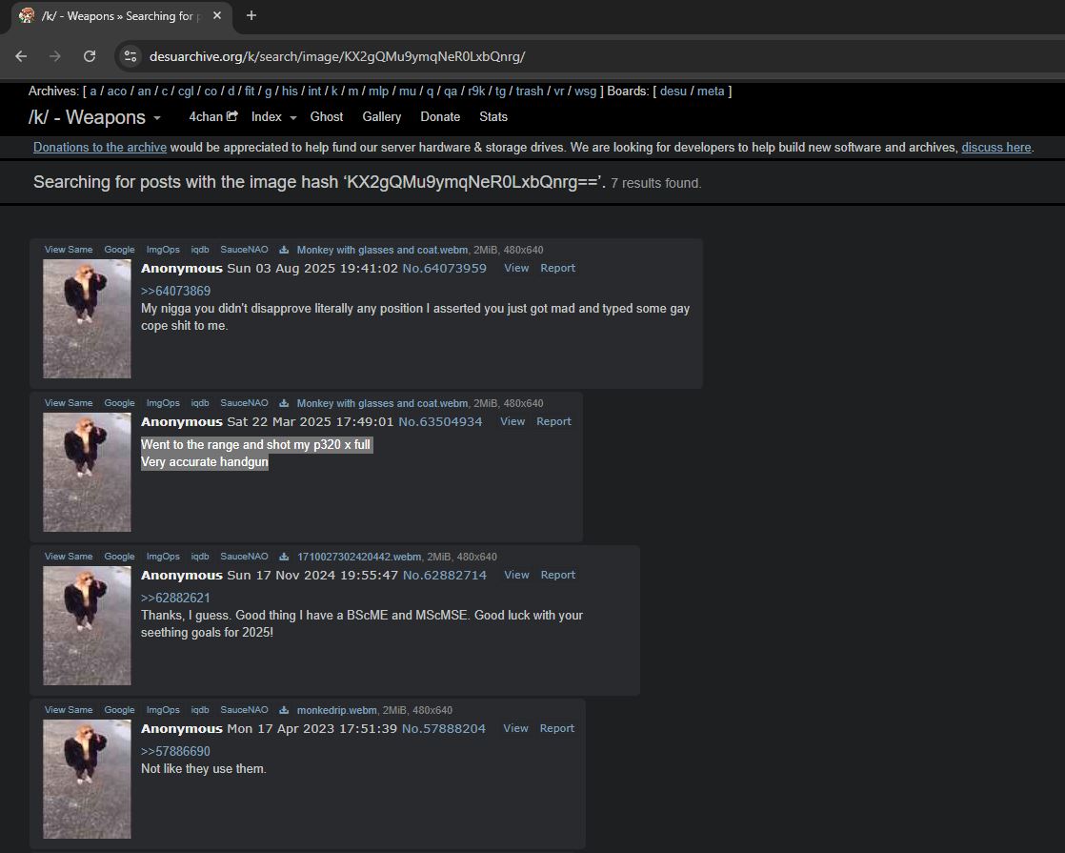Screen dimensions: 1065x853
Task: Search Google for Mar 2025 post image
Action: [x=119, y=403]
